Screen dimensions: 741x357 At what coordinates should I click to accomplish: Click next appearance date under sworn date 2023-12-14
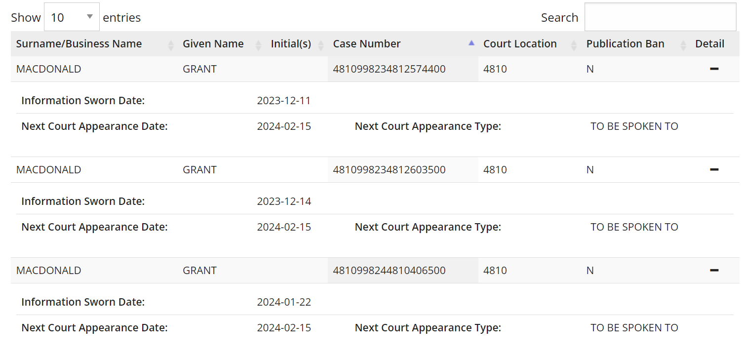[x=284, y=227]
